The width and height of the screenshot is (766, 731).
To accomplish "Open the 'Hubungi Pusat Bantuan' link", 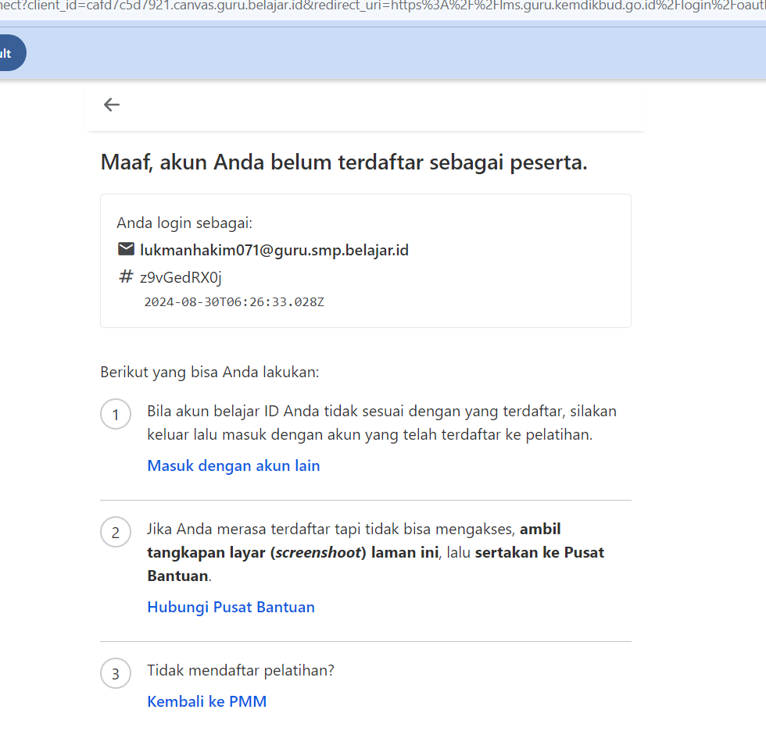I will (x=231, y=607).
